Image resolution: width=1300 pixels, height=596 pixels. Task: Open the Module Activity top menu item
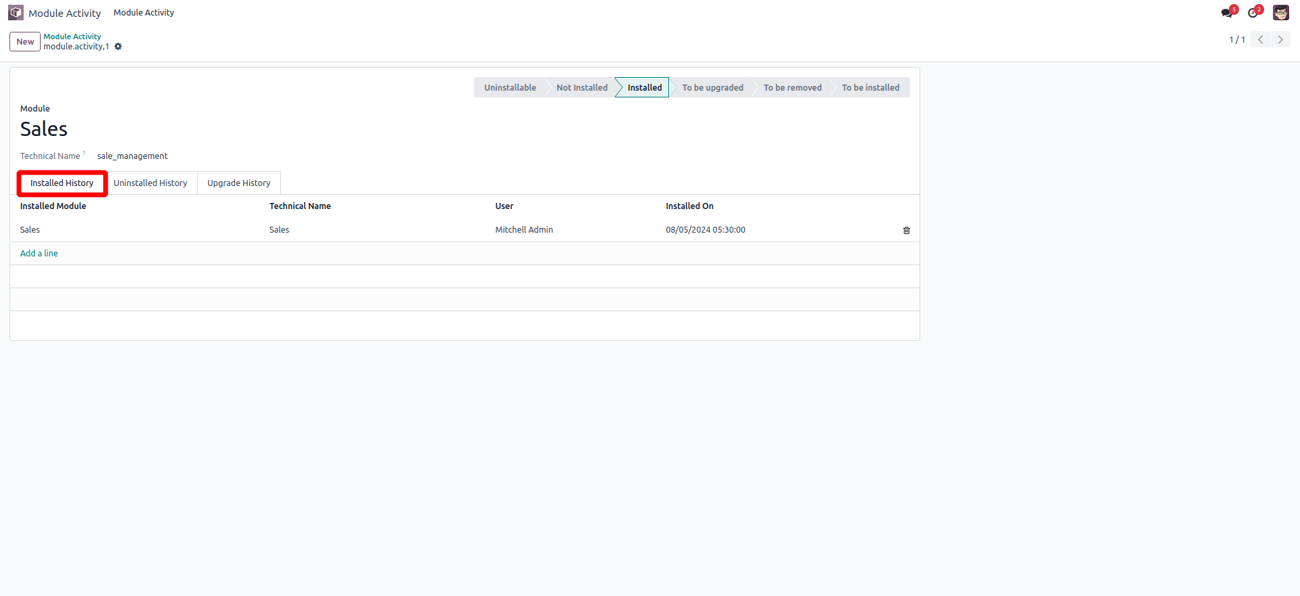144,12
